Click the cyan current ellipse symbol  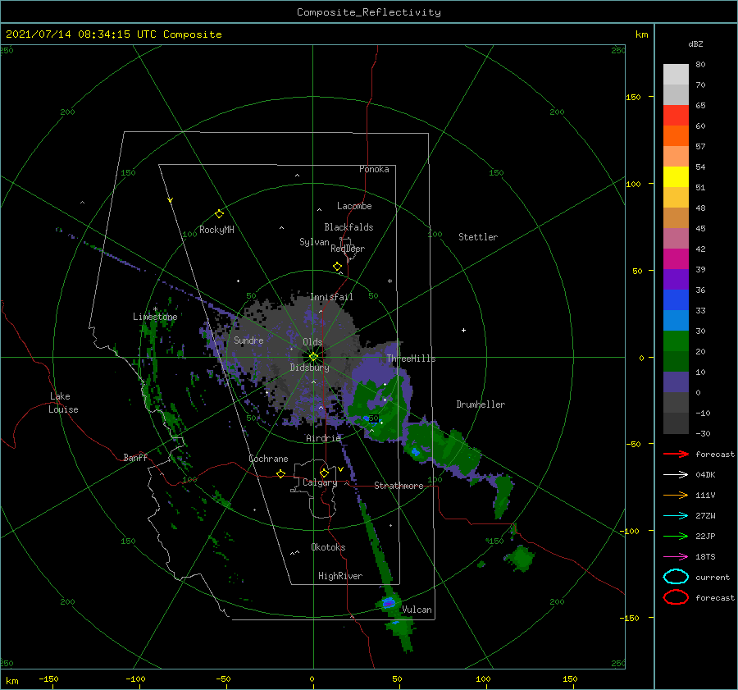(676, 577)
